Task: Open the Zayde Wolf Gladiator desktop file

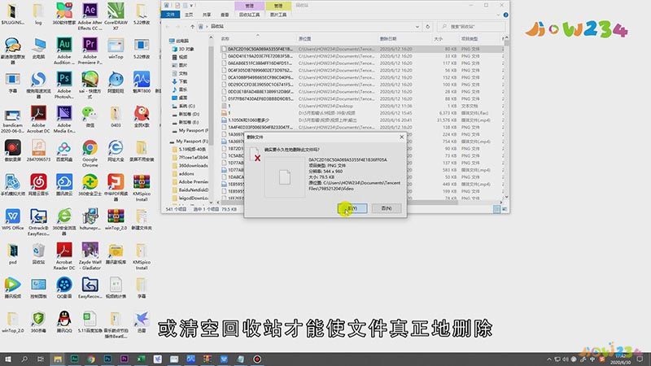Action: (90, 256)
